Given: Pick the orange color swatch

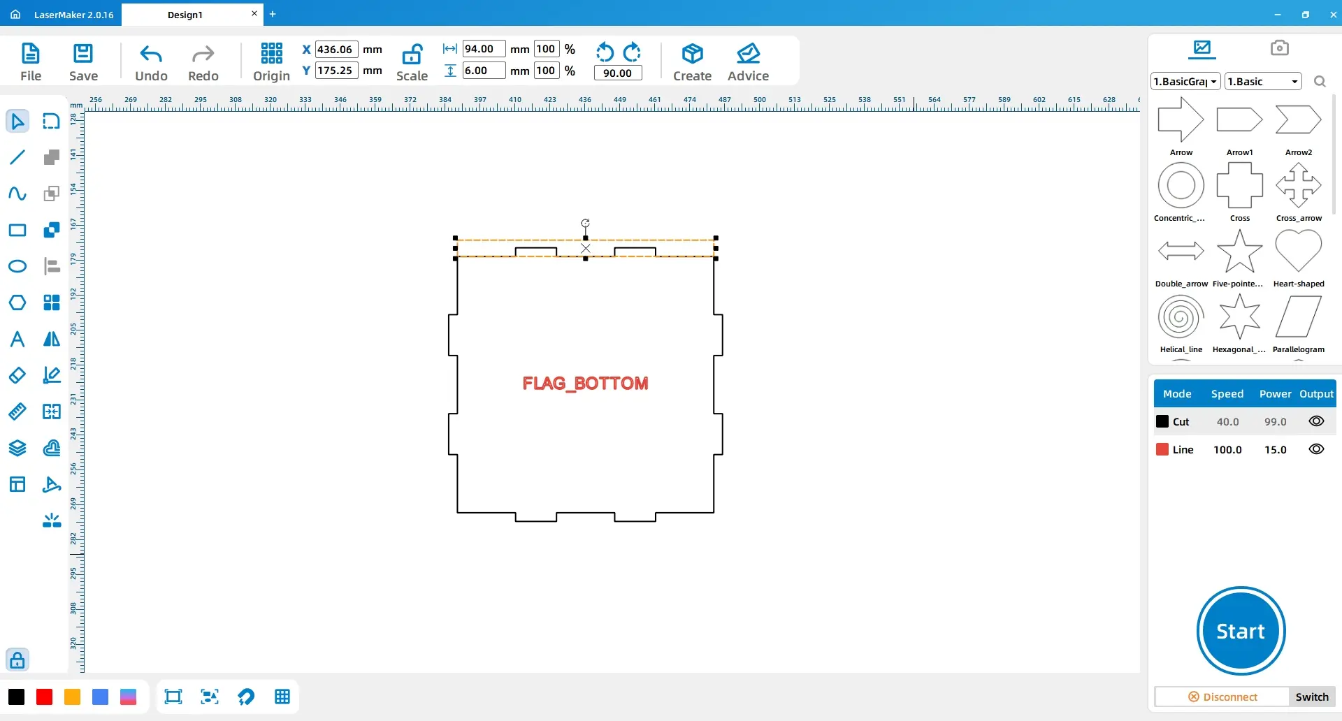Looking at the screenshot, I should (x=72, y=697).
